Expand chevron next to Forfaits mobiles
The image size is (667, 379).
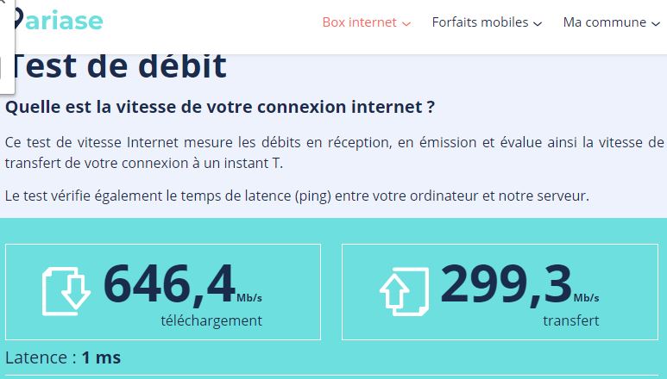538,23
